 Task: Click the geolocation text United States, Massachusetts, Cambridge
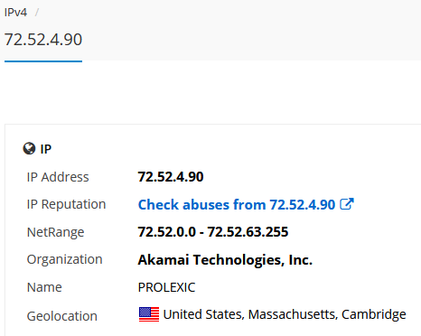(x=285, y=314)
